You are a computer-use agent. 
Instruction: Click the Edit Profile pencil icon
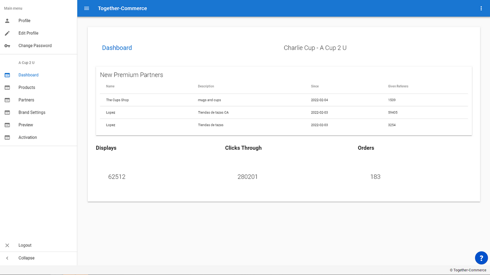(7, 33)
